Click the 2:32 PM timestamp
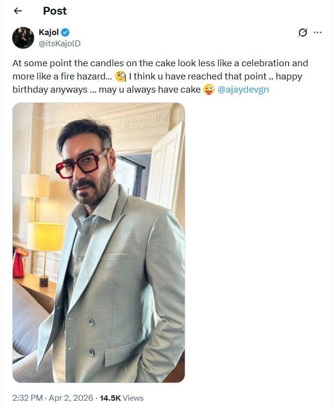The width and height of the screenshot is (333, 408). pyautogui.click(x=28, y=398)
